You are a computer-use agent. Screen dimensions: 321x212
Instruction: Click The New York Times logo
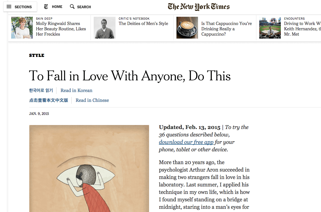tap(199, 7)
